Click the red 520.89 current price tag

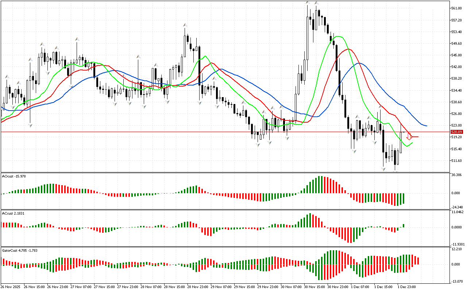[457, 132]
